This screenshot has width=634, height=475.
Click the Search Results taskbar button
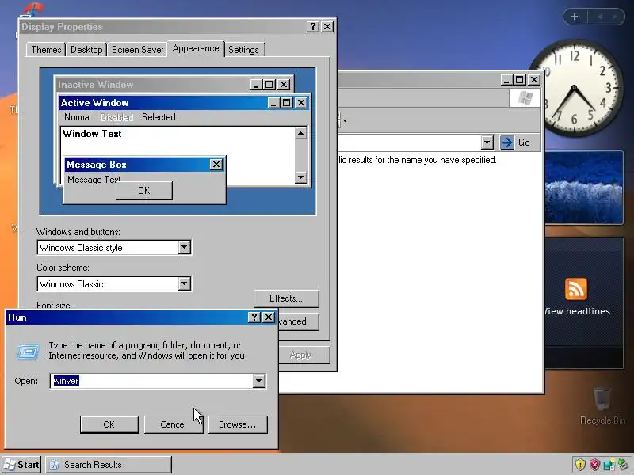click(x=109, y=465)
